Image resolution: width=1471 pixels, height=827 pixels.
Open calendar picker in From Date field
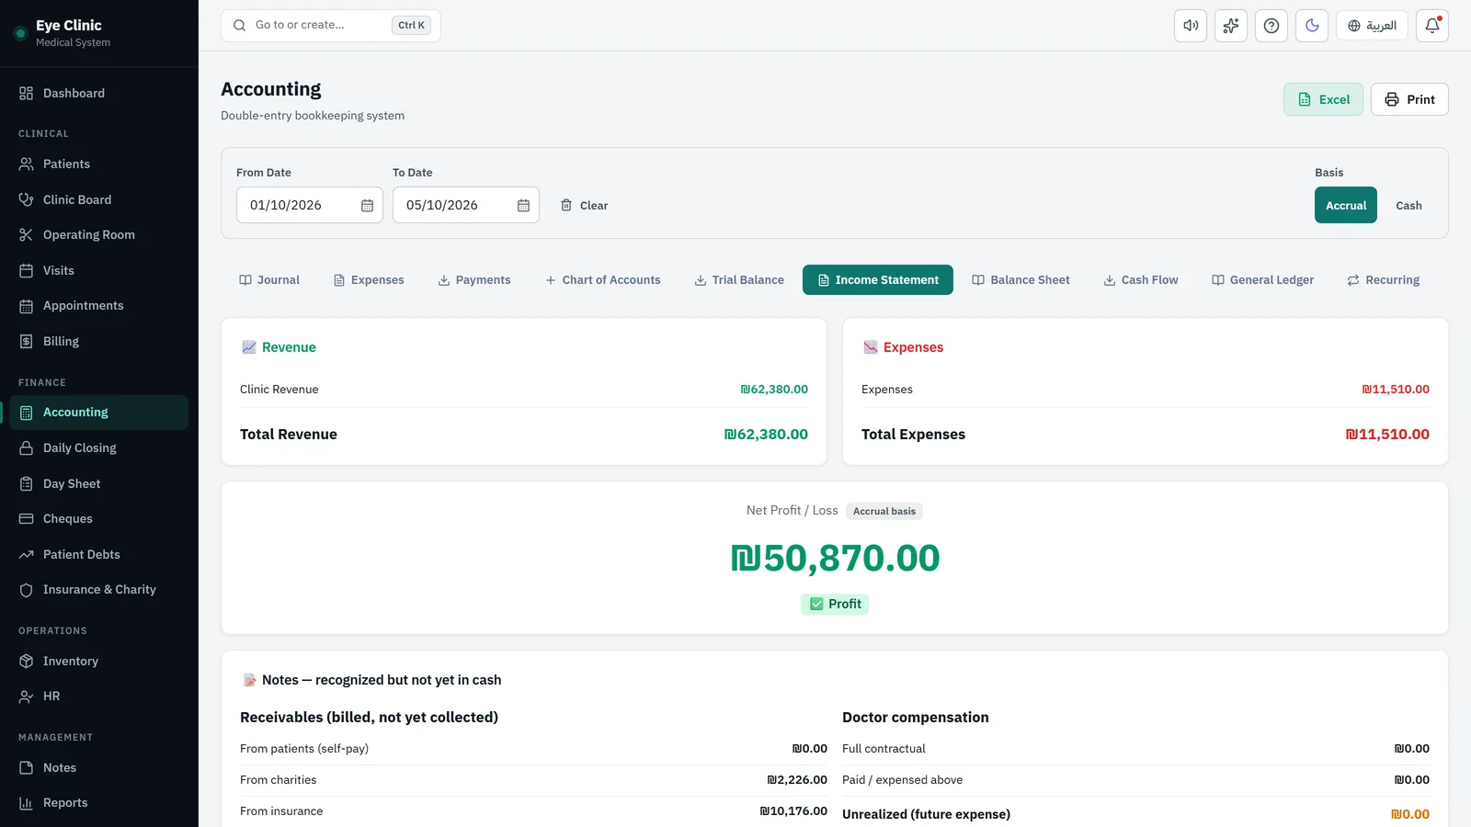click(x=367, y=206)
